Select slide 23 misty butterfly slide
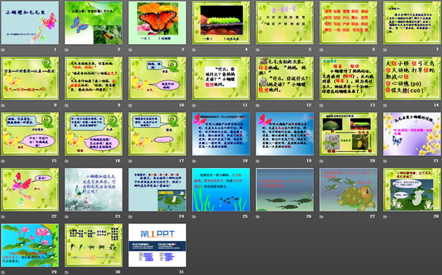 point(94,189)
